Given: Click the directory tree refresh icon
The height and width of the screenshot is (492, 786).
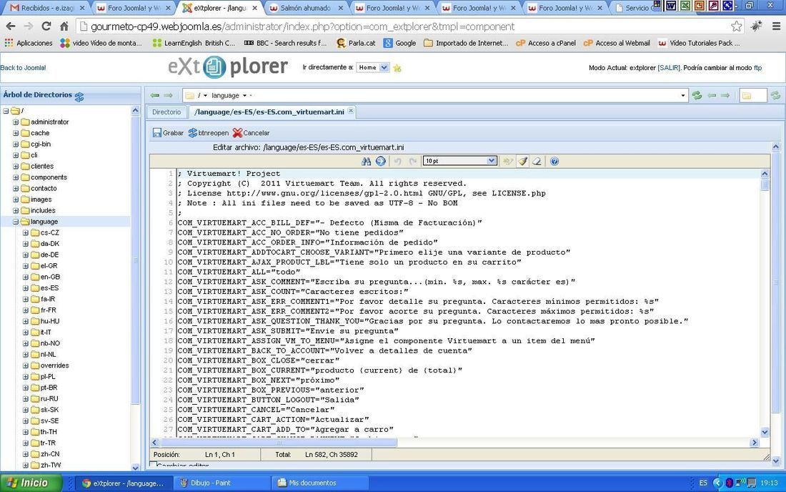Looking at the screenshot, I should [79, 97].
